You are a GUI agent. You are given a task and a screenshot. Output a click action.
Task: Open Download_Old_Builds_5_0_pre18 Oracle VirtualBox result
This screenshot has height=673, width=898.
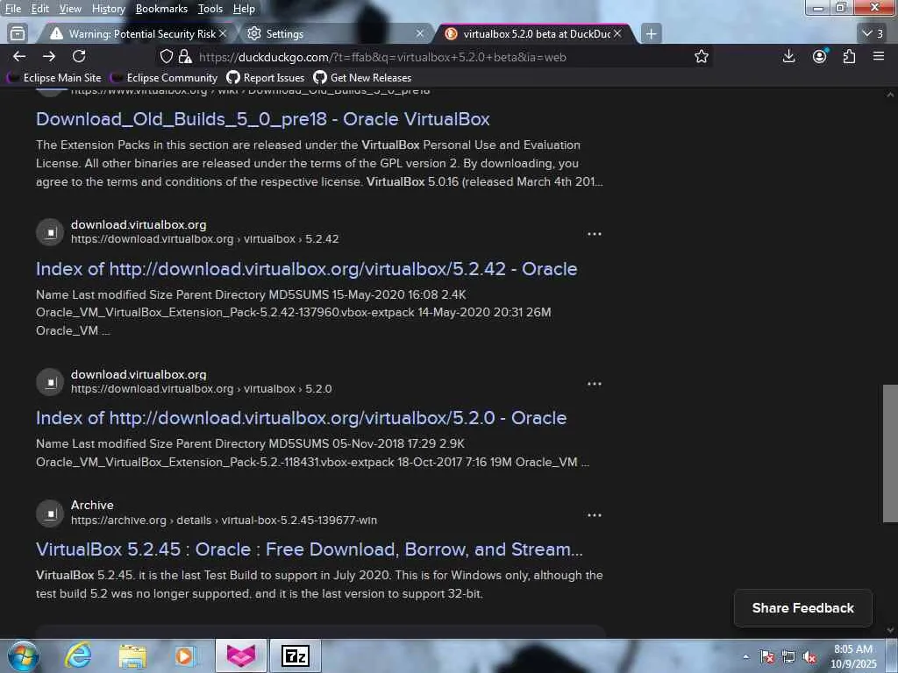point(263,119)
